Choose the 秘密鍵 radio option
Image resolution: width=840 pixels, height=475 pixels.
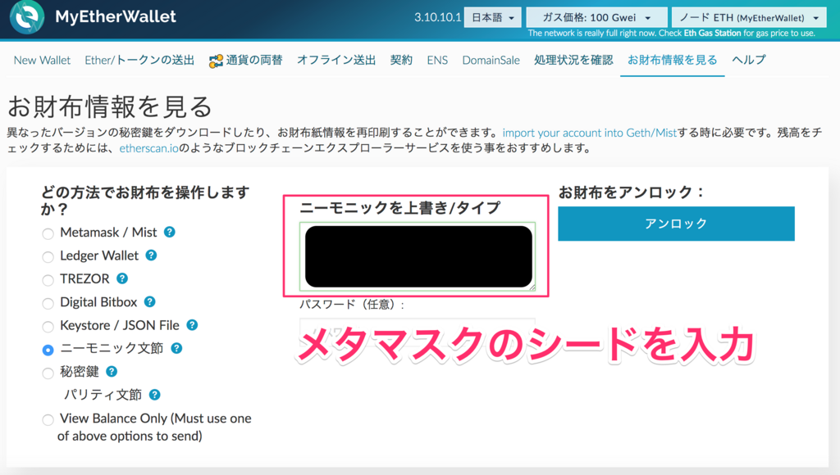[48, 373]
